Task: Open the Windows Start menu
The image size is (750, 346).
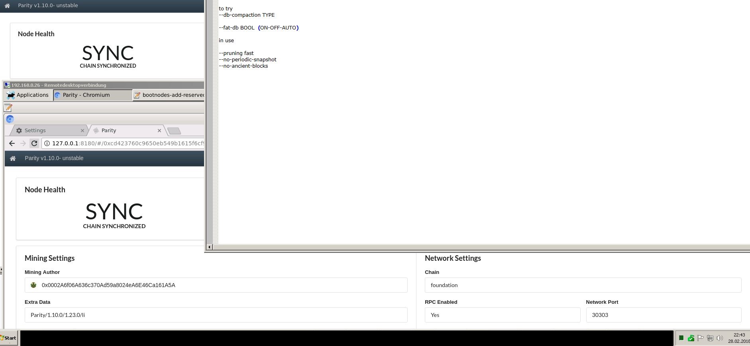Action: point(9,338)
